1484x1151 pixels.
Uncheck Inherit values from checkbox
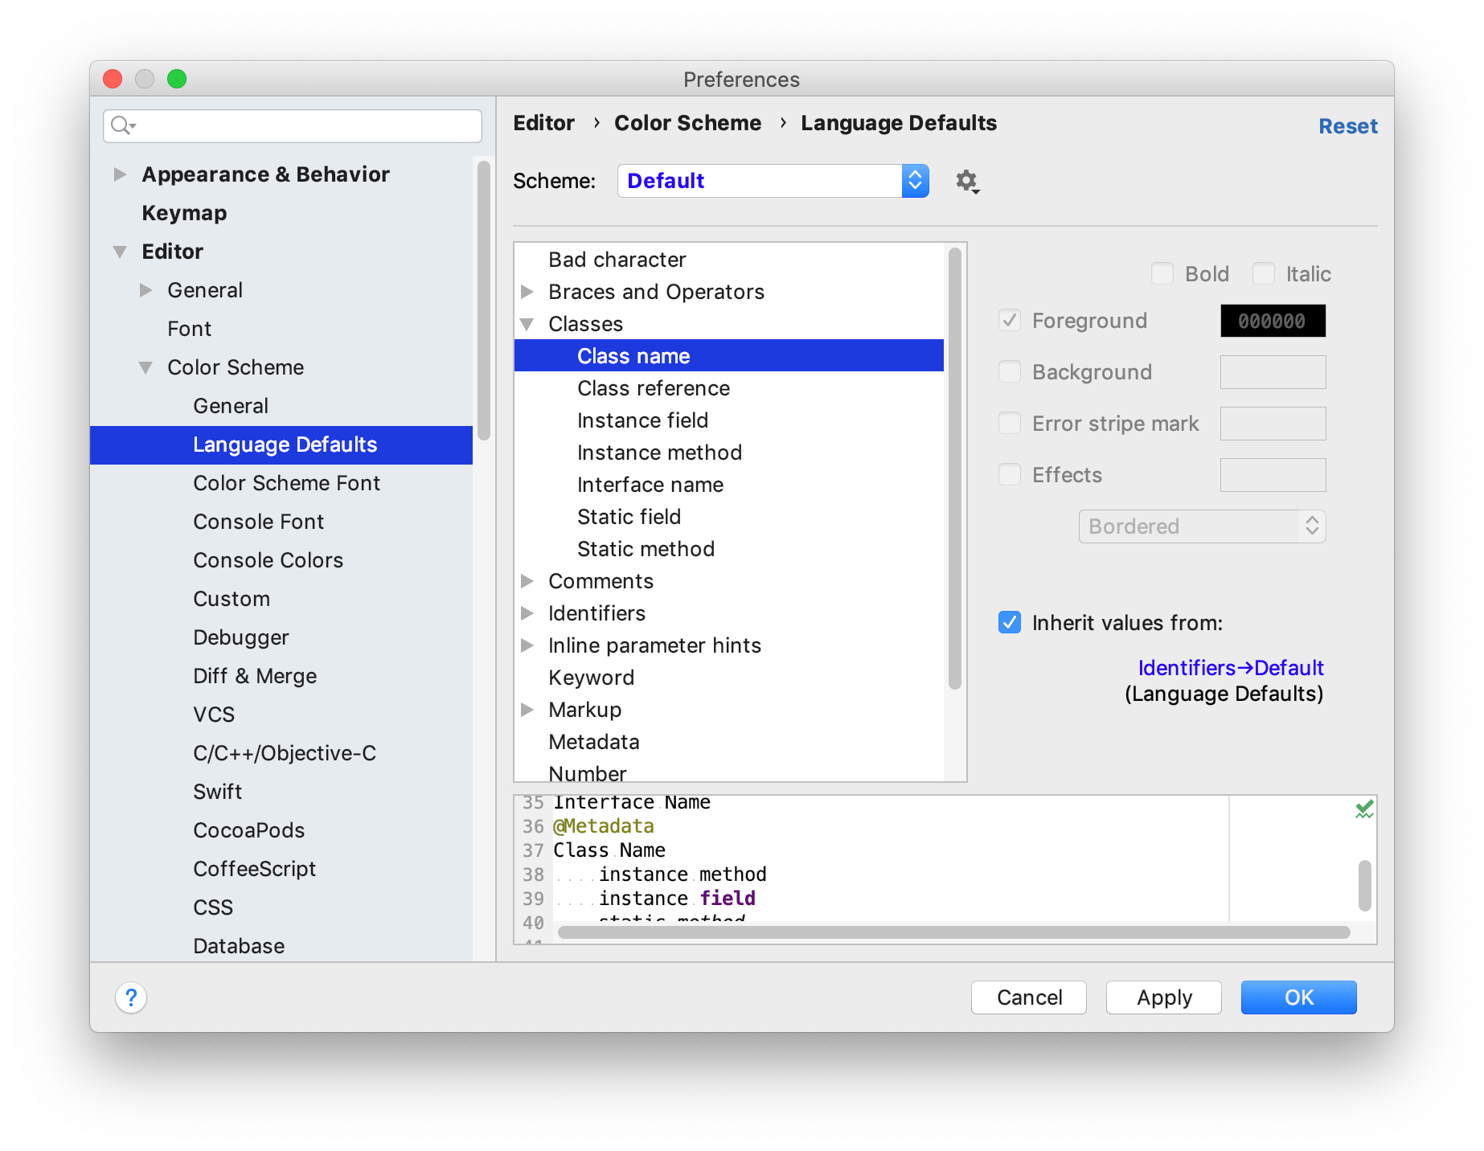click(x=1010, y=623)
